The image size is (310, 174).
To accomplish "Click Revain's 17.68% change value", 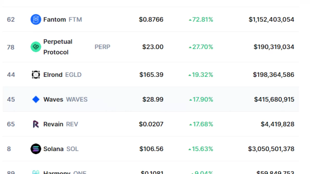I will point(202,124).
